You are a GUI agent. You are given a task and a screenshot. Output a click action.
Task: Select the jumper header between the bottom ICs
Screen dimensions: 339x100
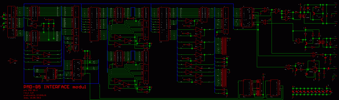point(259,88)
